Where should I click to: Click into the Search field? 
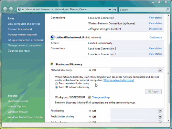click(x=142, y=10)
